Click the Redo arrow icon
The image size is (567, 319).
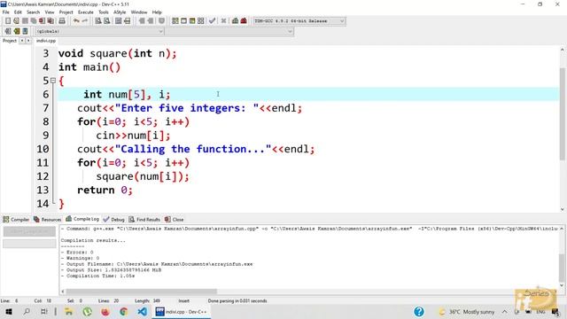pos(85,21)
